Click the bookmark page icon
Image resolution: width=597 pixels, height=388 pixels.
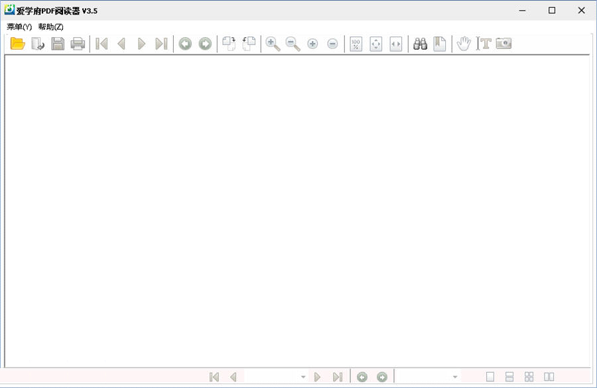pyautogui.click(x=439, y=44)
